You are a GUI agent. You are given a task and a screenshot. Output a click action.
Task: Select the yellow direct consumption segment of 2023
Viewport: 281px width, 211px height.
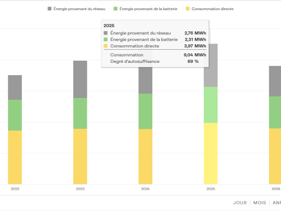point(80,156)
